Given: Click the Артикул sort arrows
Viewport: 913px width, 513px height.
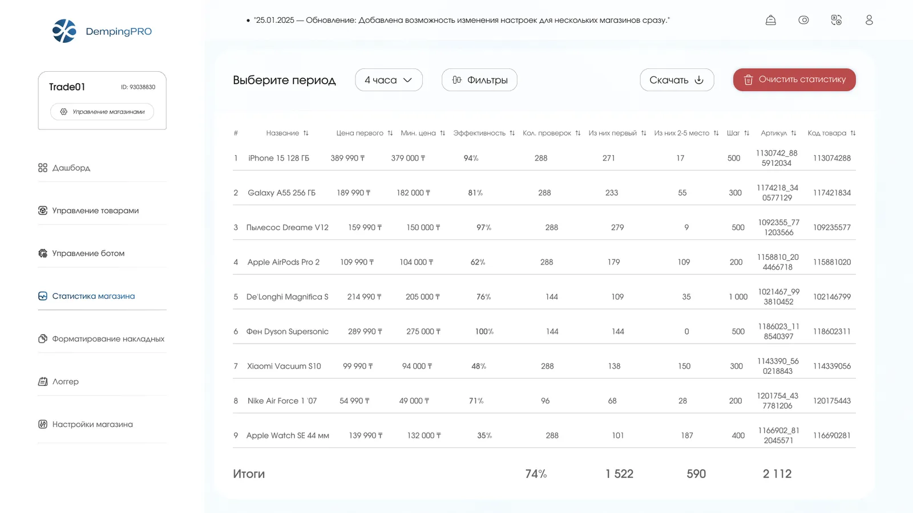Looking at the screenshot, I should pyautogui.click(x=794, y=133).
